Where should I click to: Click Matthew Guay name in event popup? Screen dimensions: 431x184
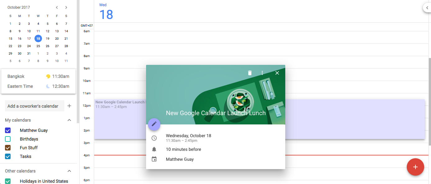pyautogui.click(x=180, y=159)
